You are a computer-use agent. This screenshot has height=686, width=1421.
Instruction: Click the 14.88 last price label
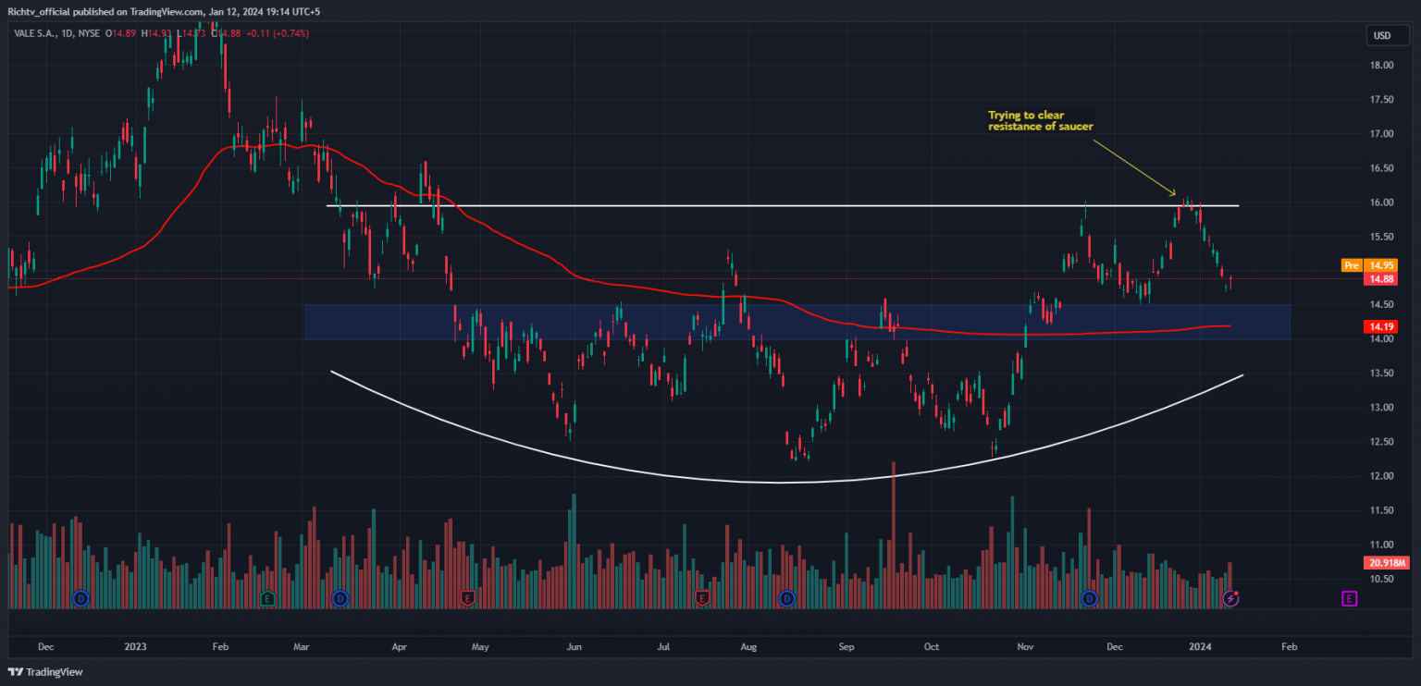click(1382, 278)
